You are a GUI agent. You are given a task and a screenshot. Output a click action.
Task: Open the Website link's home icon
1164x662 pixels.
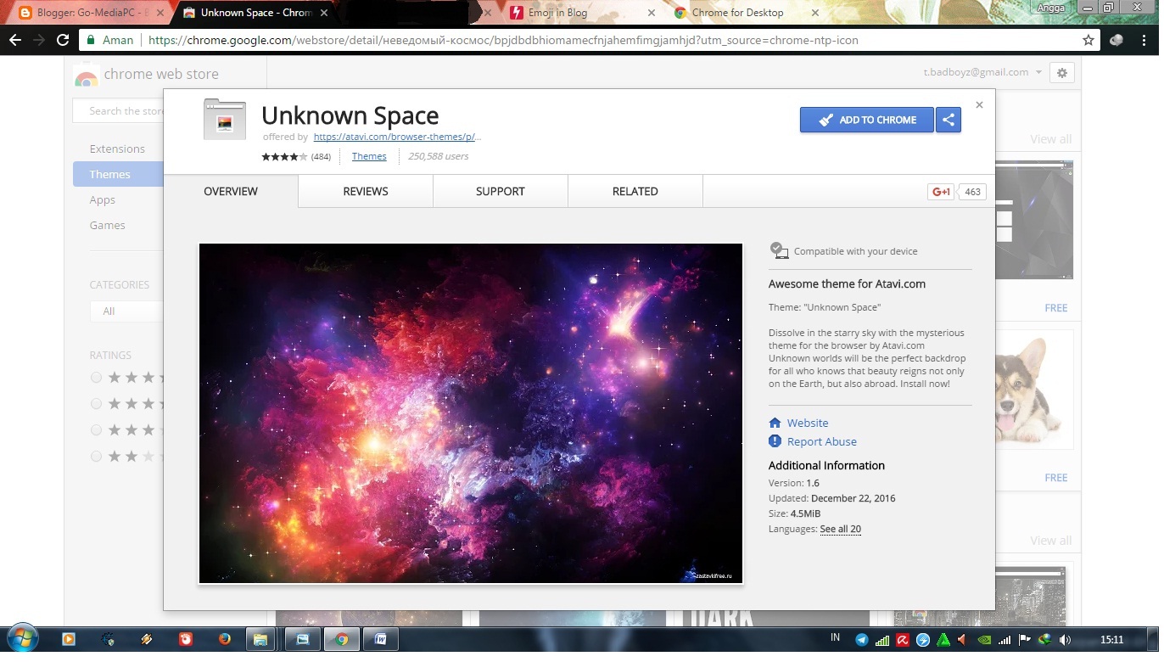pos(773,423)
